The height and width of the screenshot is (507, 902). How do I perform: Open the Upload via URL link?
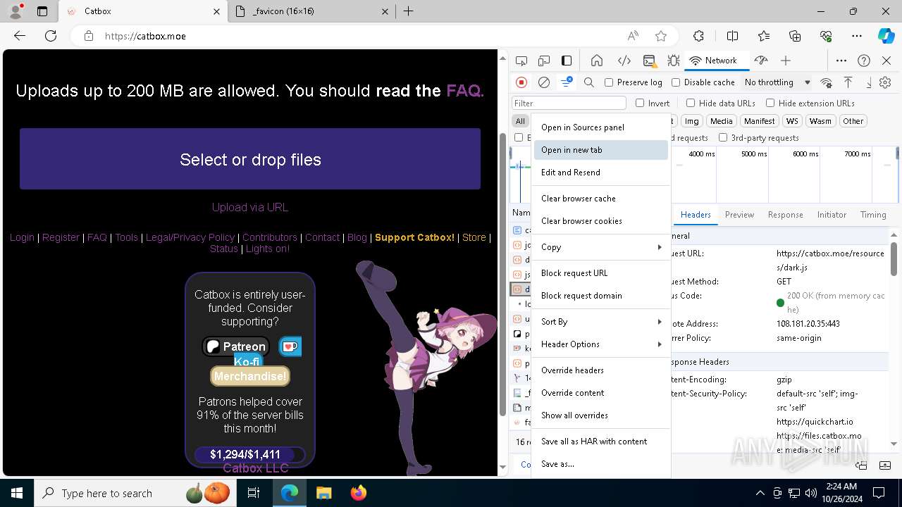tap(250, 207)
